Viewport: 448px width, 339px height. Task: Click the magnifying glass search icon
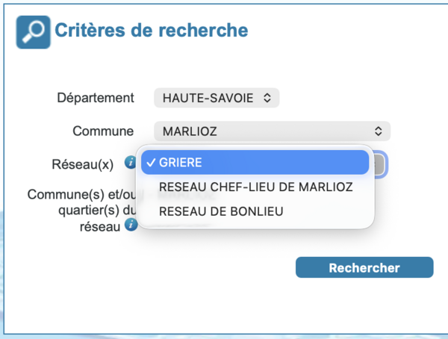click(34, 32)
